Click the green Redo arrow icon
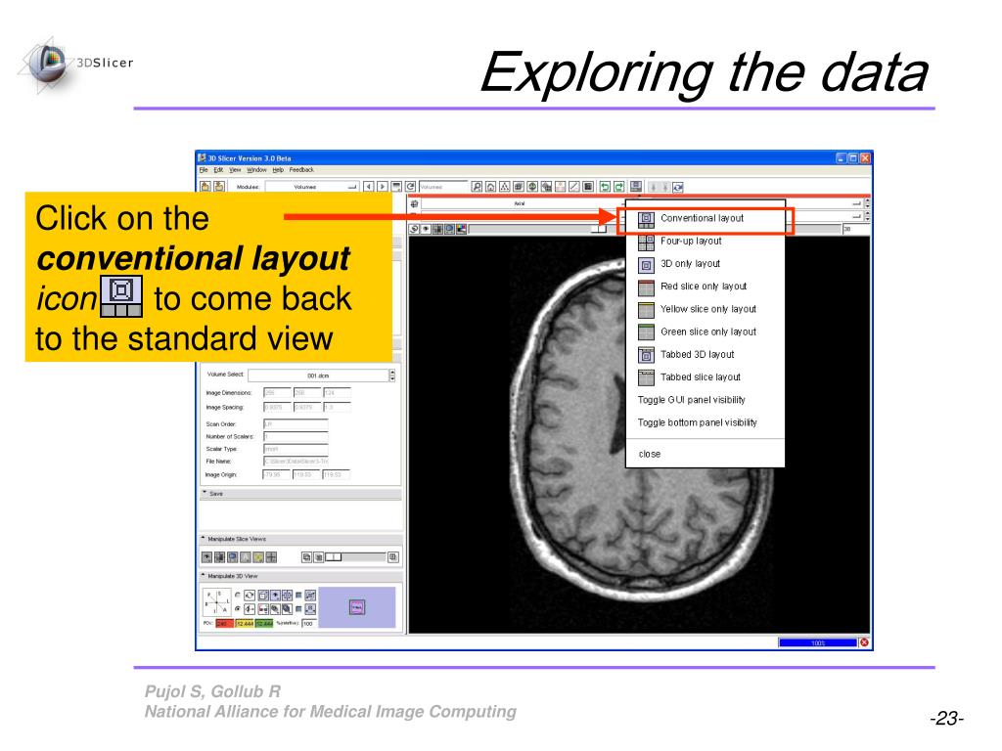Image resolution: width=1002 pixels, height=751 pixels. [x=618, y=187]
